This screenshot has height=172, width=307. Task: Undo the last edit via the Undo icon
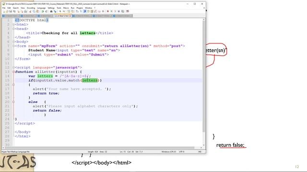(x=43, y=11)
